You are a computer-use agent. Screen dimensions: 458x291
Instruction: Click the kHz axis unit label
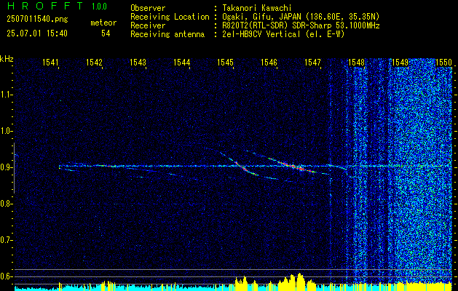tap(7, 59)
